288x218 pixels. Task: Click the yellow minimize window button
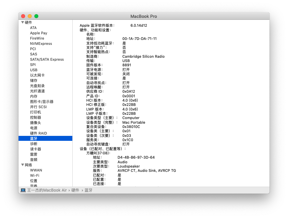30,16
